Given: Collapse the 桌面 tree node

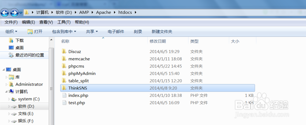Looking at the screenshot, I should pyautogui.click(x=4, y=70).
